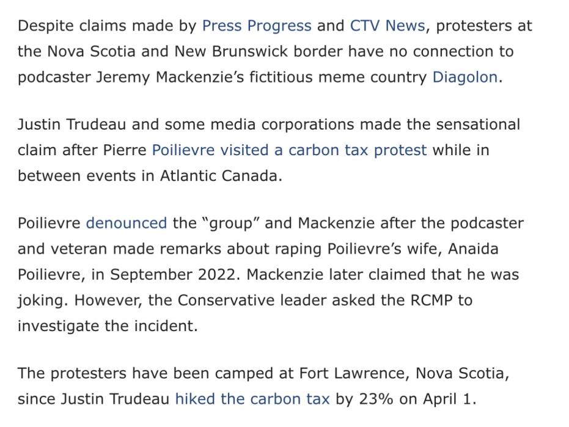Click the "23%" figure
The height and width of the screenshot is (427, 569).
point(376,400)
